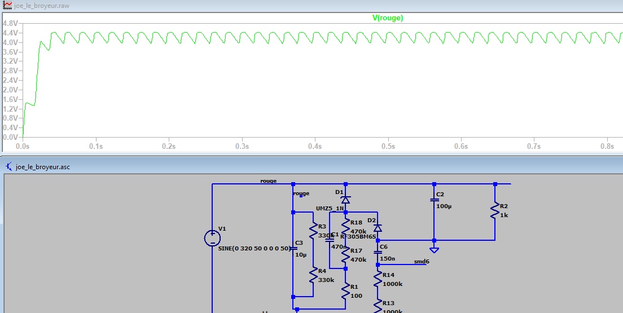Click the waveform icon in joe_le_broyeur.raw title bar

click(x=7, y=6)
